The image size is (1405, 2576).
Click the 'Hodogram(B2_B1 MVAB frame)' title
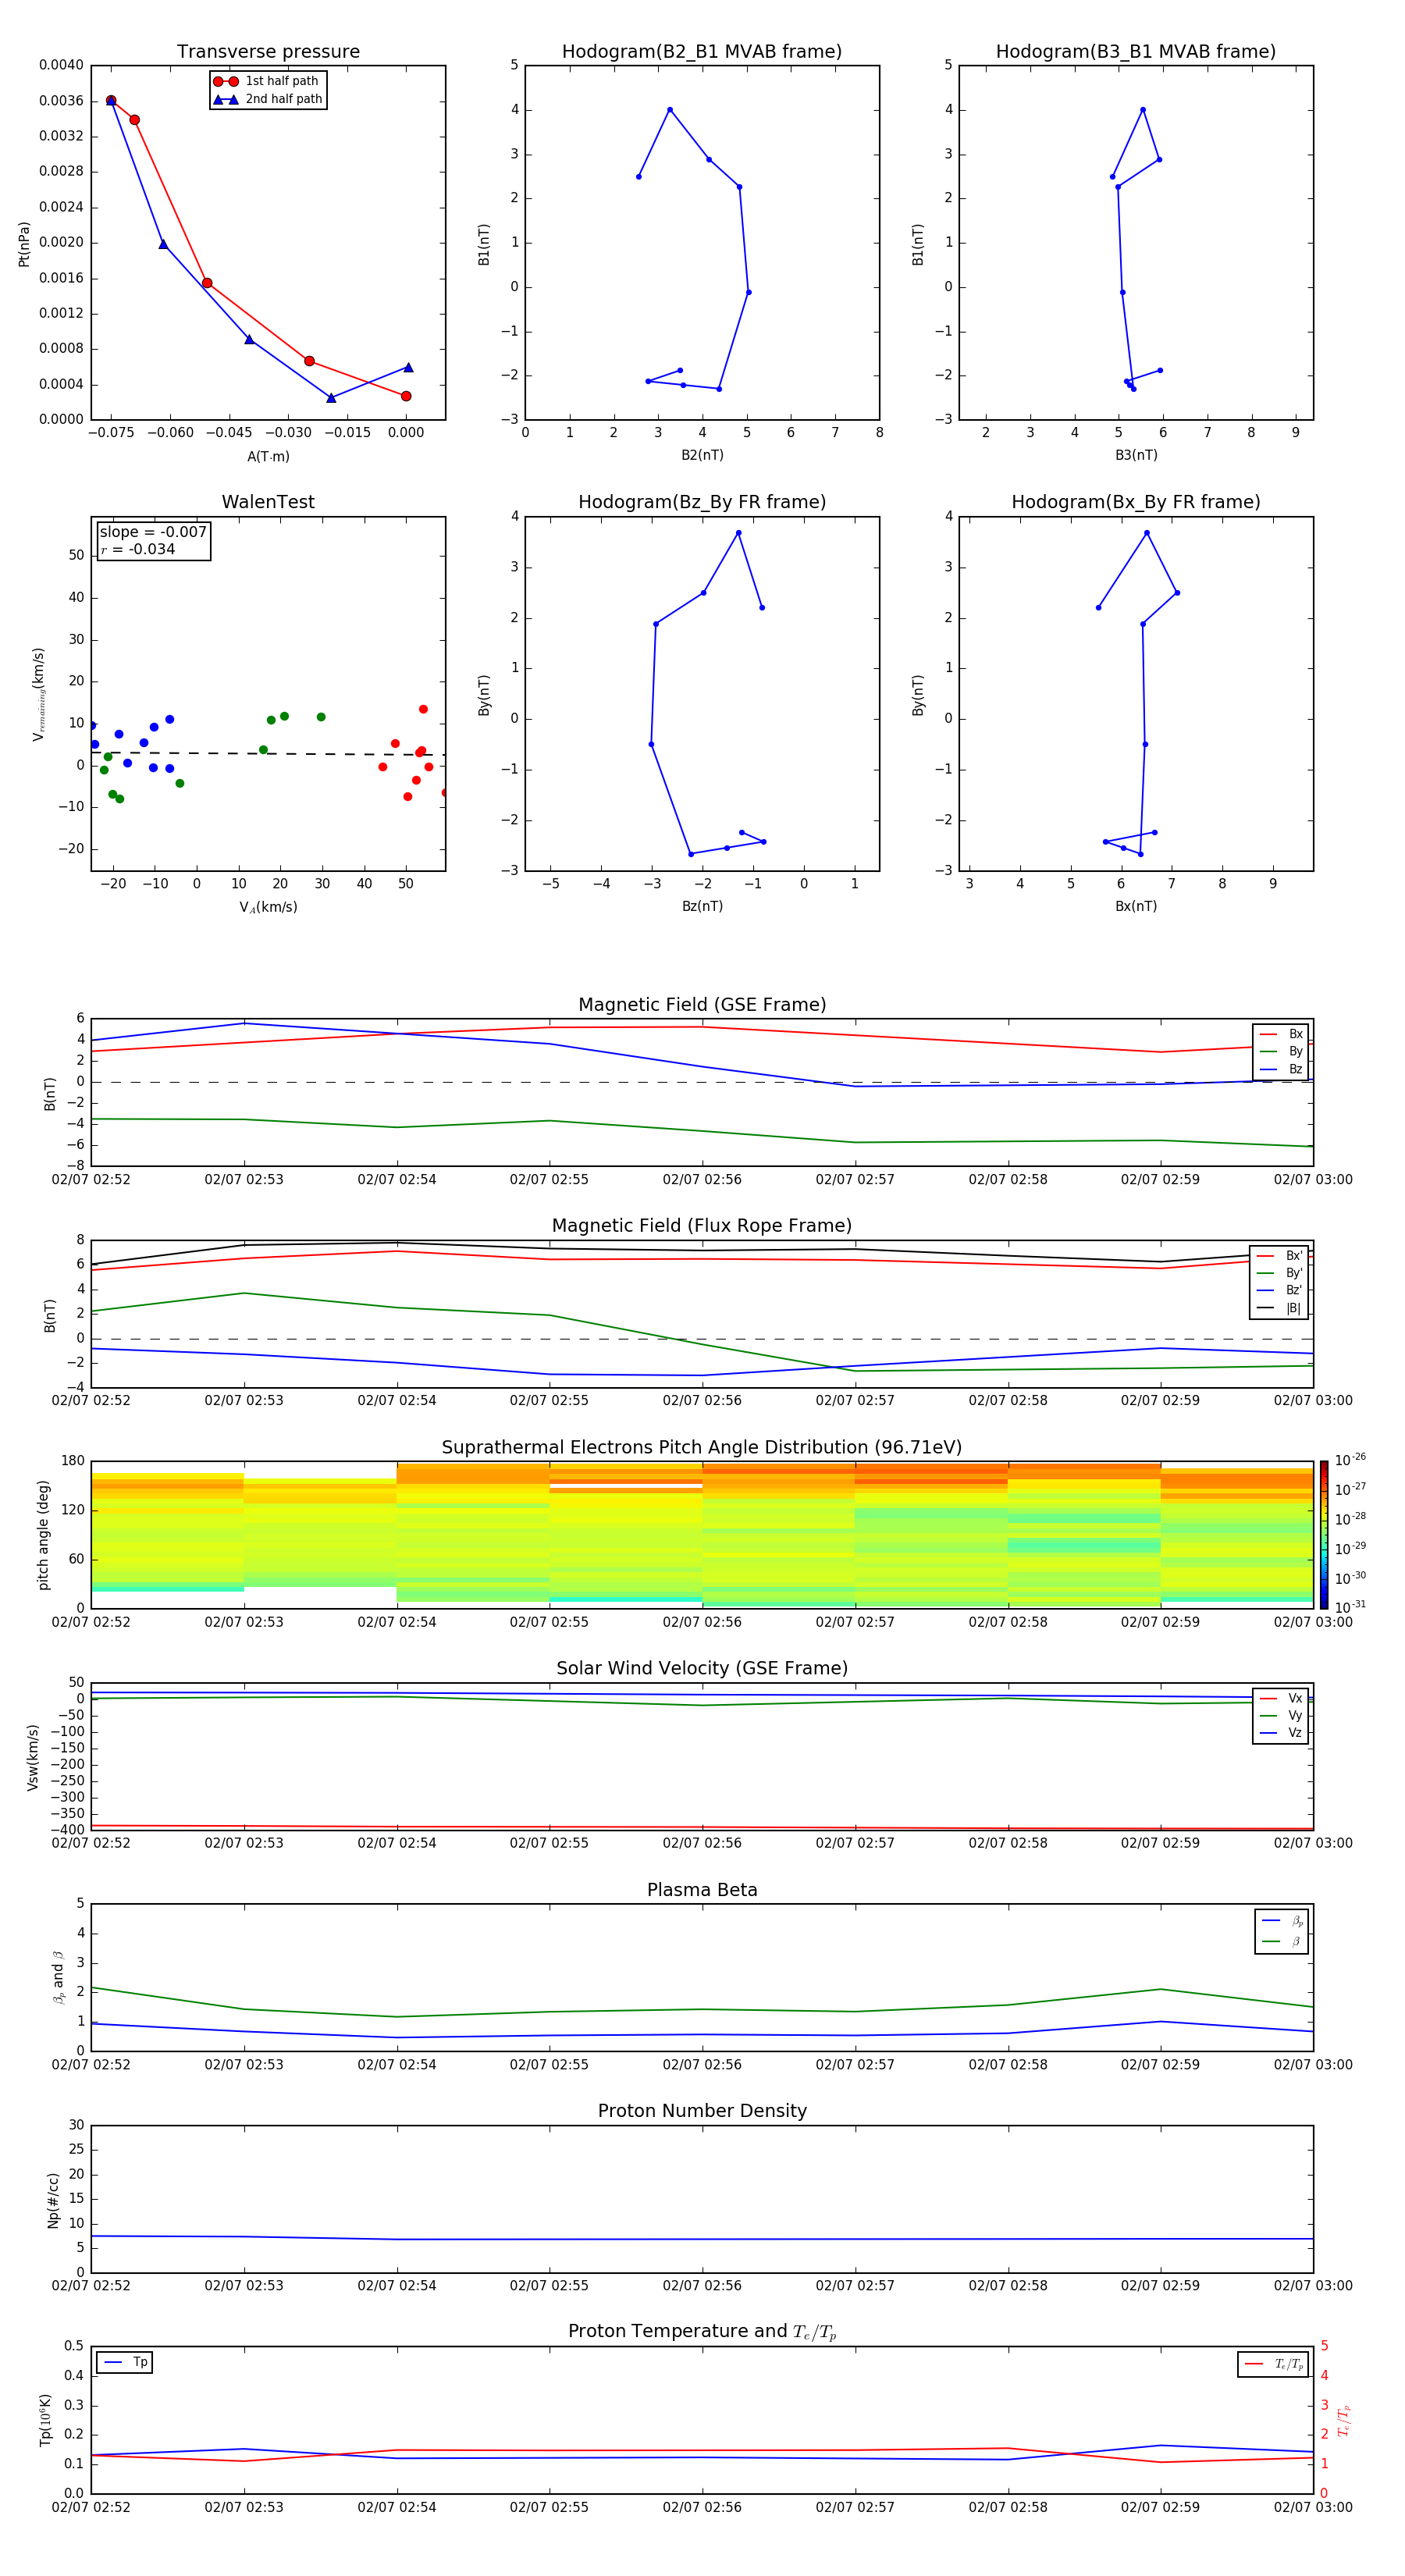(702, 52)
